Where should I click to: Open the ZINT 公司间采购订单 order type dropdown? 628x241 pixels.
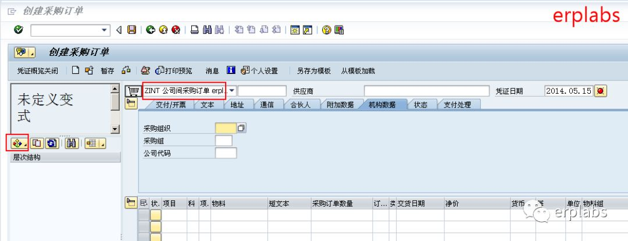click(x=232, y=90)
